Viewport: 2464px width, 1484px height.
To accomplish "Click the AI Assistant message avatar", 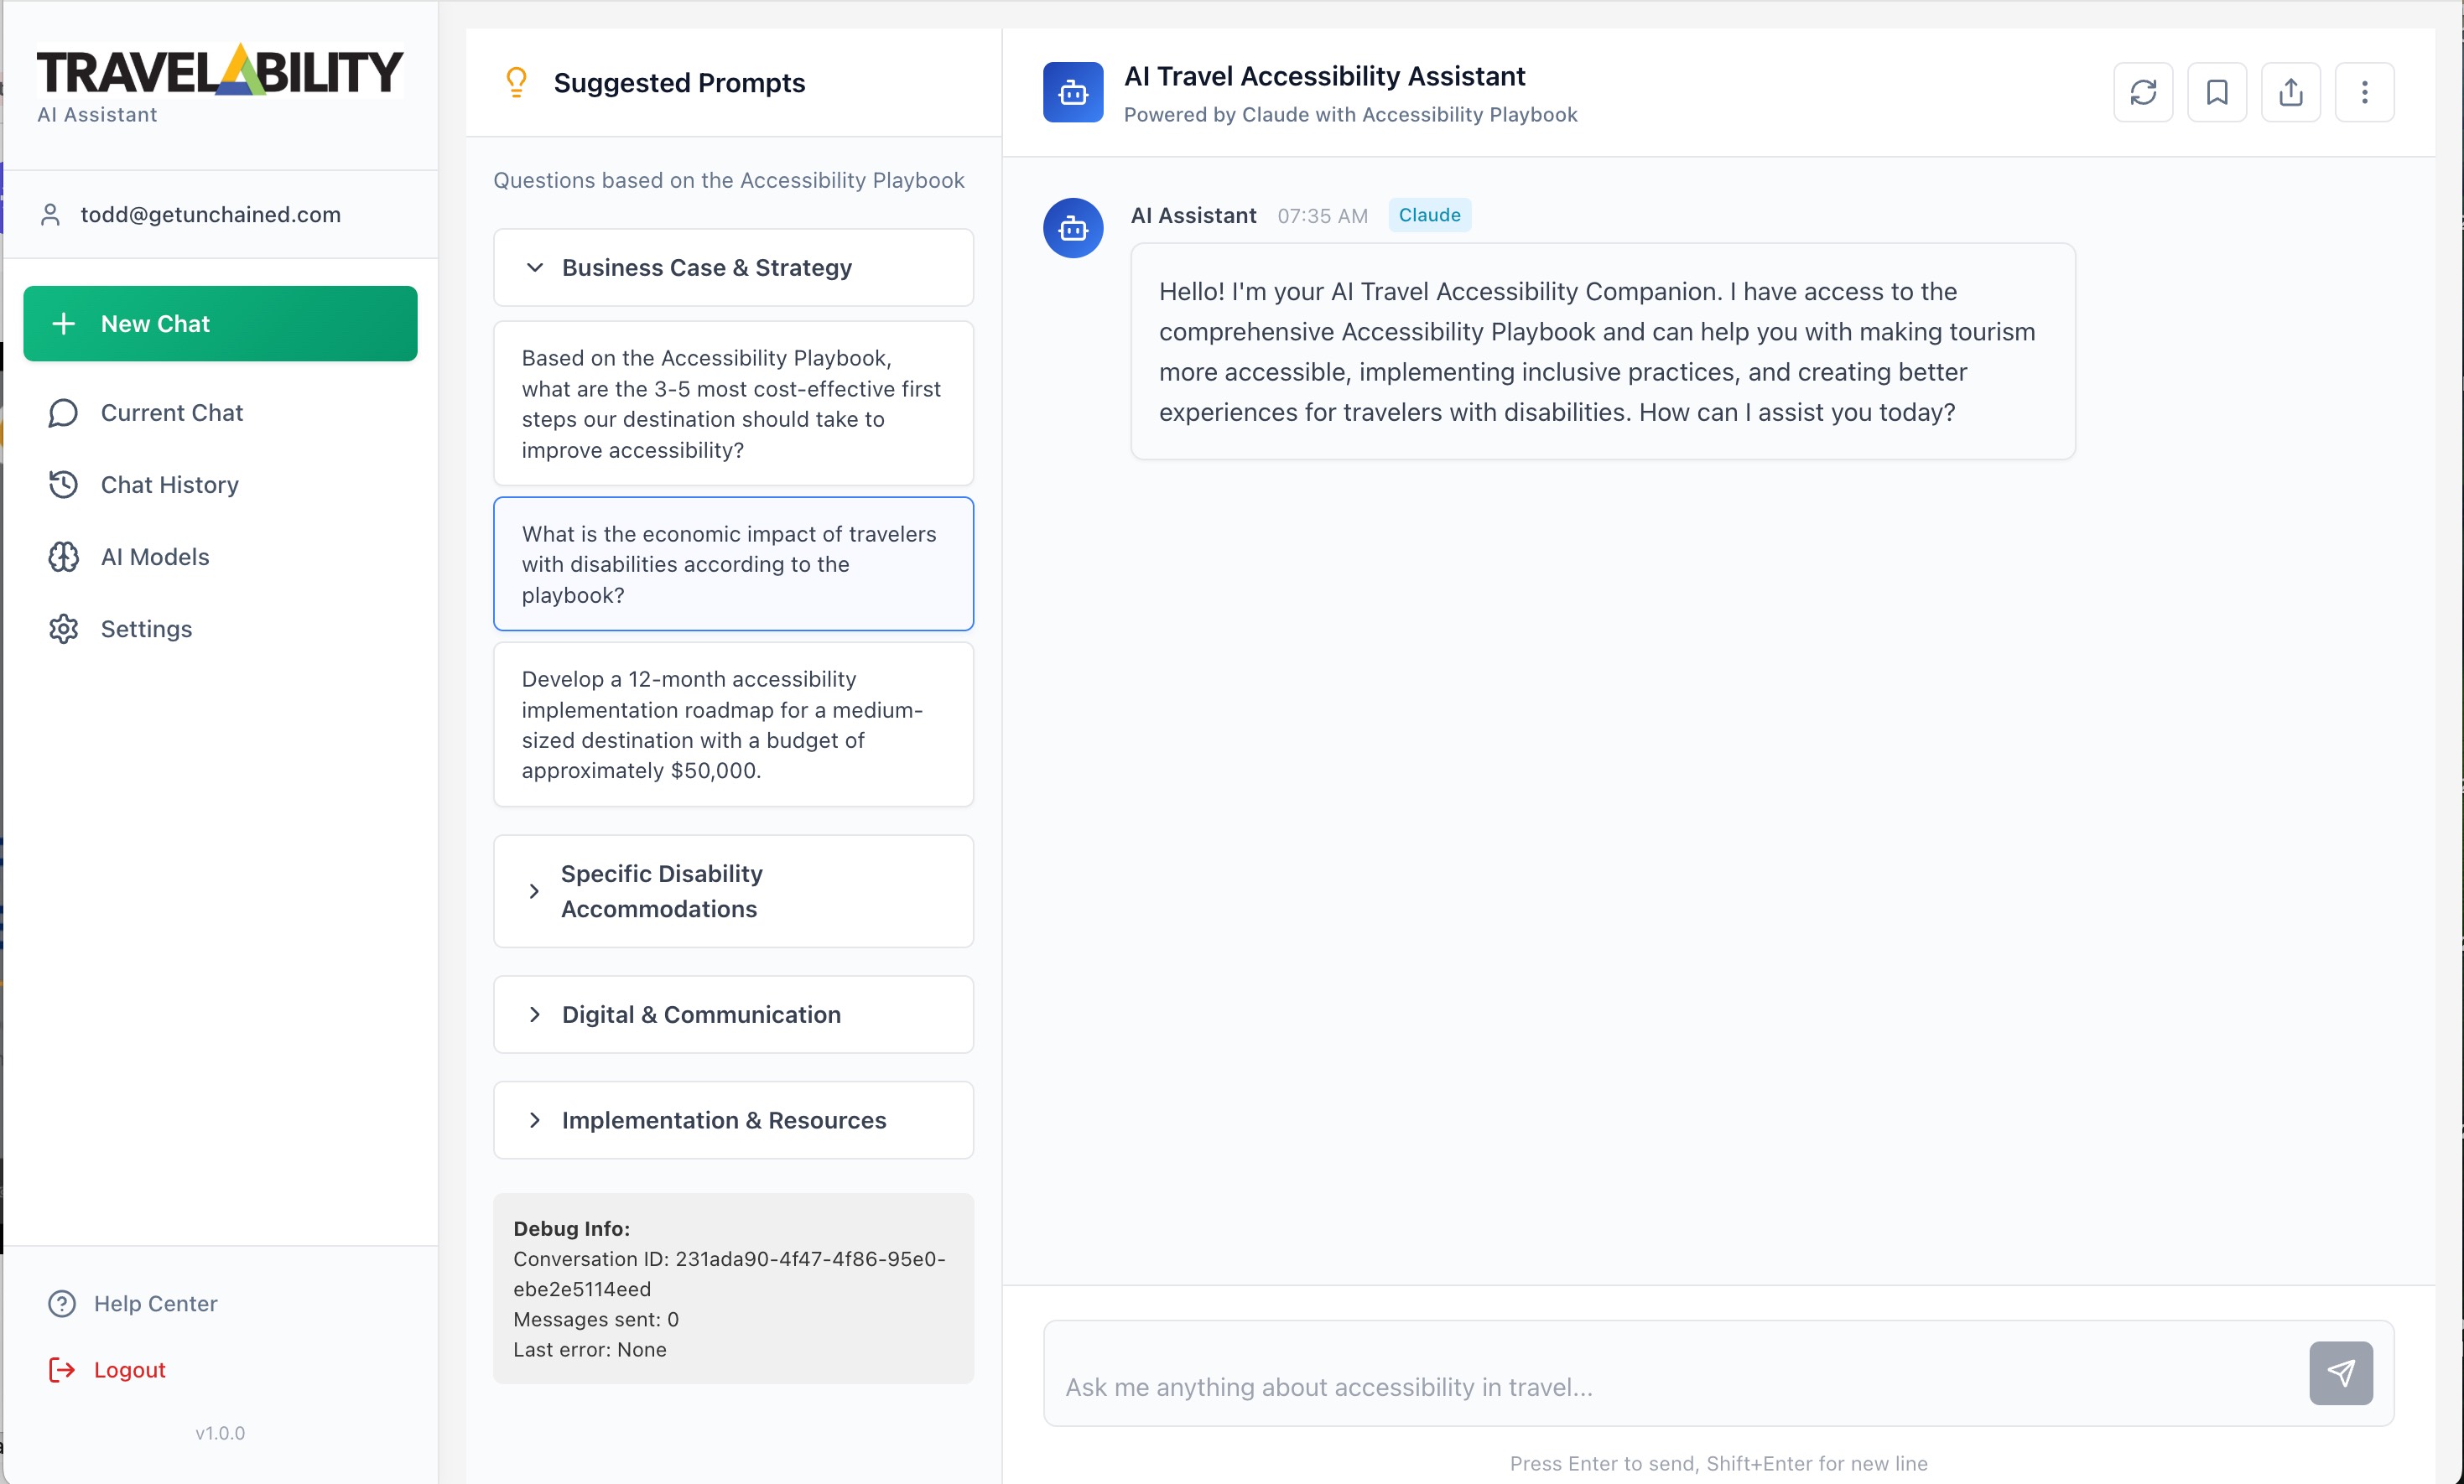I will click(1073, 228).
